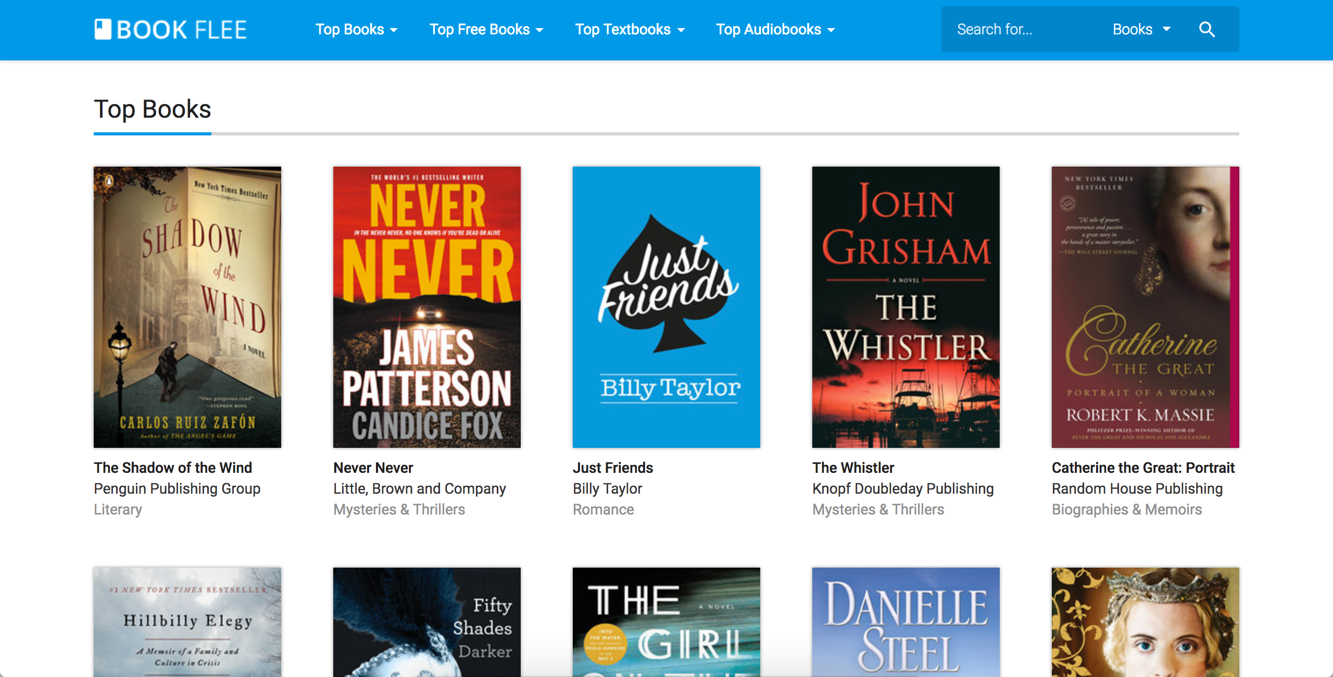Click the Mysteries & Thrillers genre under Never Never
This screenshot has height=677, width=1333.
click(x=399, y=509)
